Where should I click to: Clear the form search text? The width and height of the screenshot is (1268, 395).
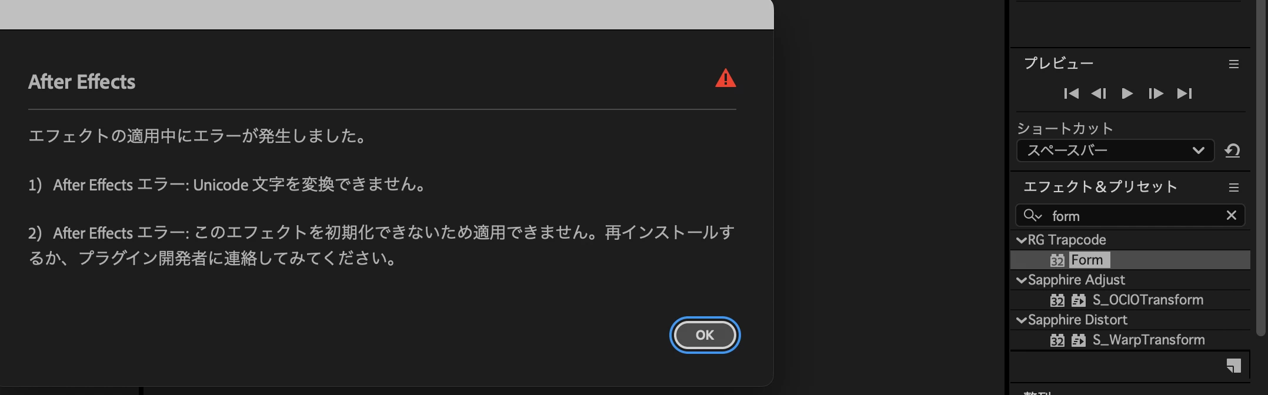point(1232,215)
